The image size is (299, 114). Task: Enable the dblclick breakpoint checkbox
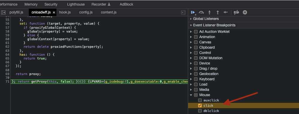(x=200, y=111)
